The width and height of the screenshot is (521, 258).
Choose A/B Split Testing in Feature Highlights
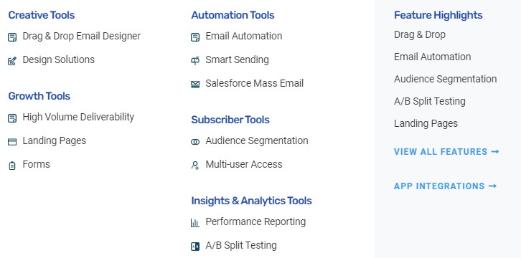click(x=430, y=101)
